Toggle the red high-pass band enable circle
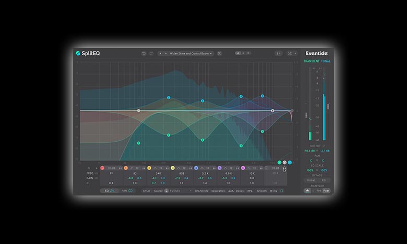The height and width of the screenshot is (244, 407). [x=102, y=168]
